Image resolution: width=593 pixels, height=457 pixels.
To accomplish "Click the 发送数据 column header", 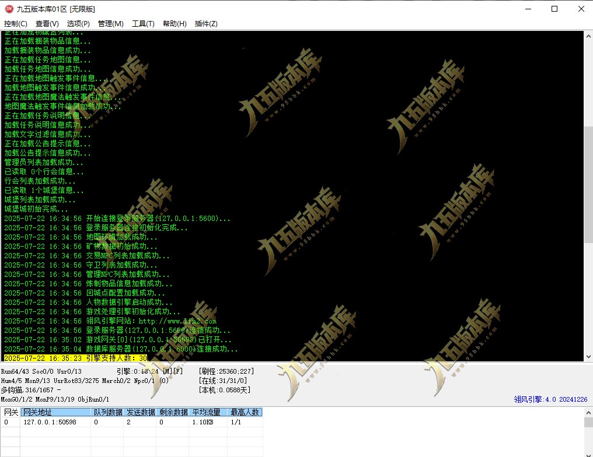I will click(x=140, y=412).
